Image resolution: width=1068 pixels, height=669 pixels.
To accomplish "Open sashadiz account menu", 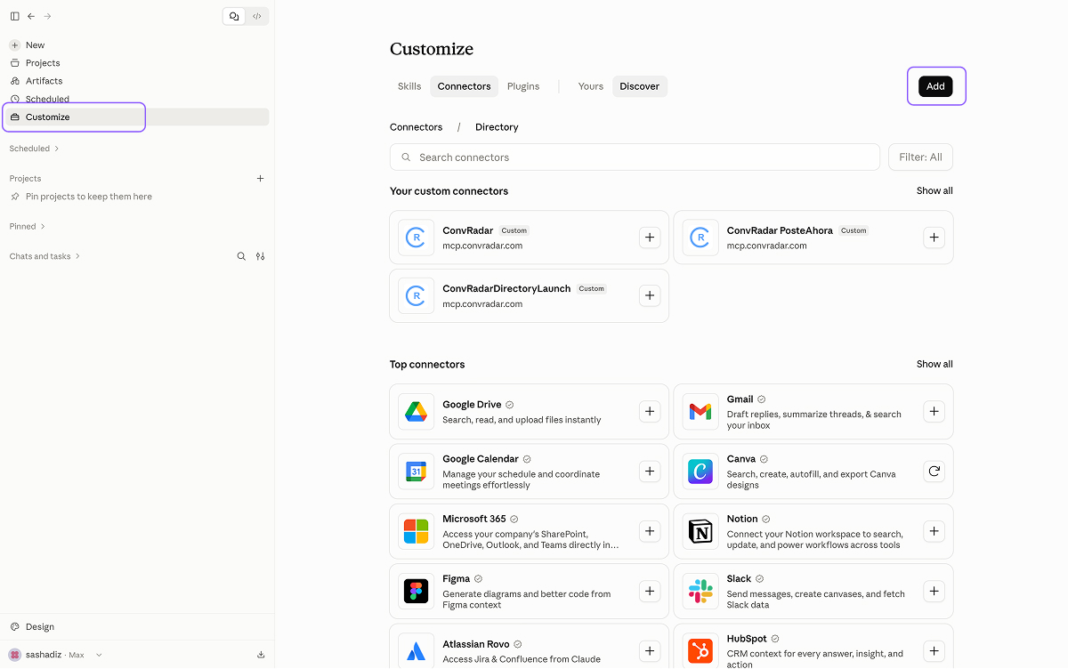I will coord(55,655).
